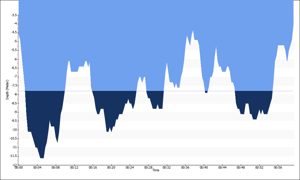Select the -11 depth tick label
This screenshot has height=180, width=300.
14,147
